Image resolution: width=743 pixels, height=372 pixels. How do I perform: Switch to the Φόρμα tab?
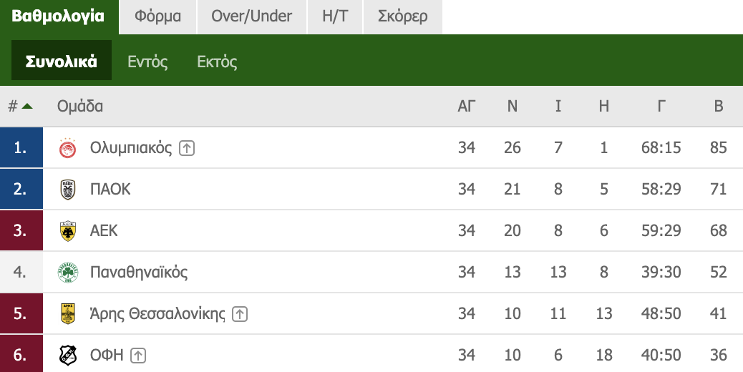click(x=157, y=16)
